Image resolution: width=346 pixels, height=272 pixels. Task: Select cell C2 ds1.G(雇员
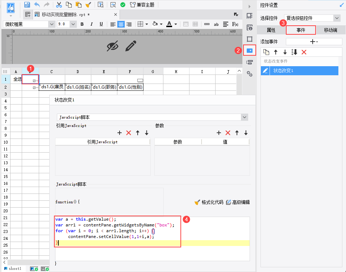click(52, 87)
